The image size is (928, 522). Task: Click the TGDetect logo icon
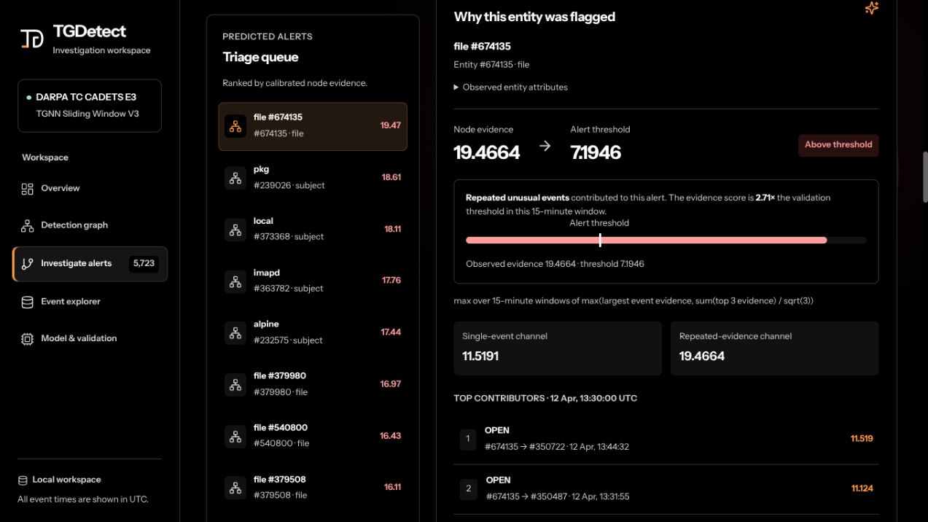tap(31, 38)
